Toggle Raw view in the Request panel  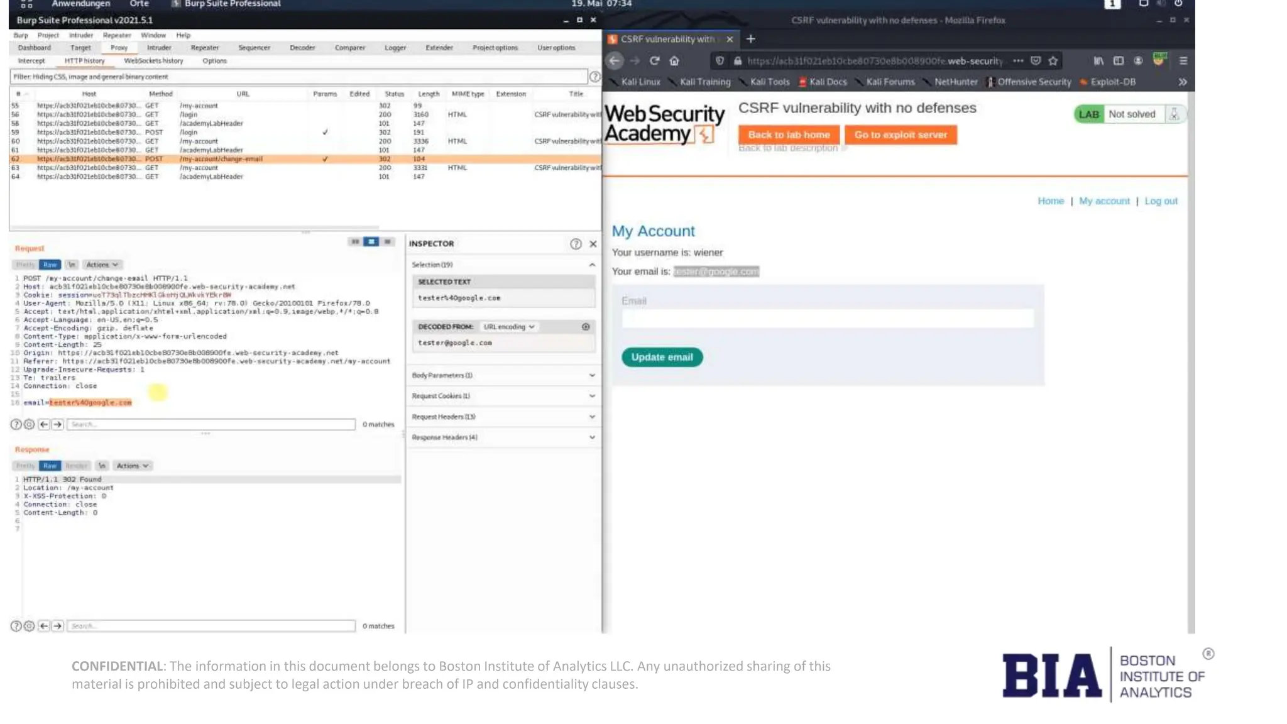point(50,265)
